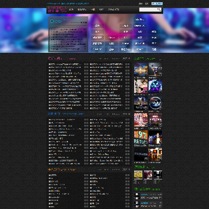Expand the more link of blue-titled section
209x209 pixels.
click(x=126, y=114)
